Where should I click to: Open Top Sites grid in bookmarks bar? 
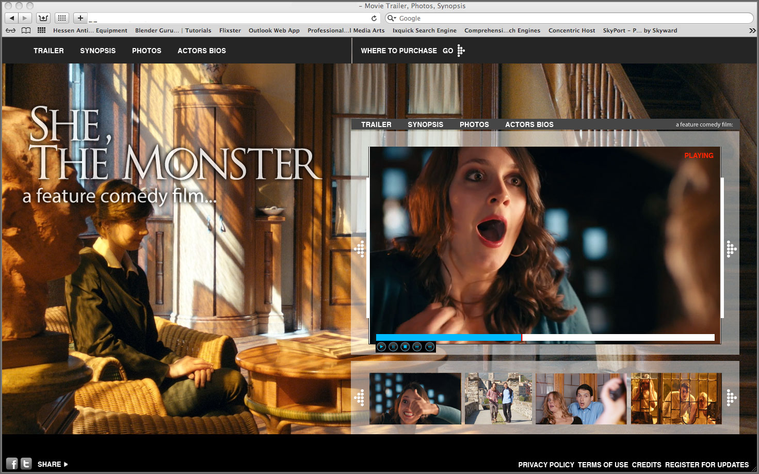coord(42,30)
